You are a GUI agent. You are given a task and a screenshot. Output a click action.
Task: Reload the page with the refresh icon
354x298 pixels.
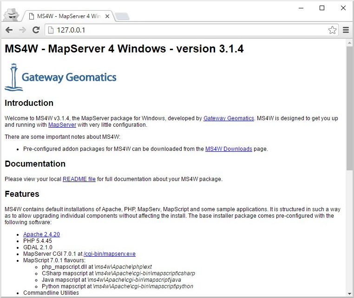tap(36, 30)
